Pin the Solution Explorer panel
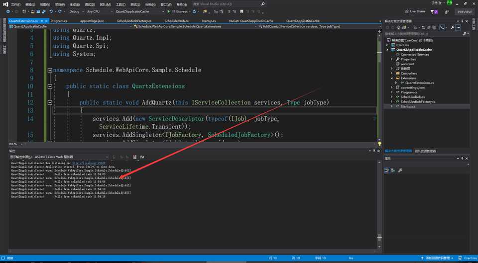478x263 pixels. tap(463, 21)
